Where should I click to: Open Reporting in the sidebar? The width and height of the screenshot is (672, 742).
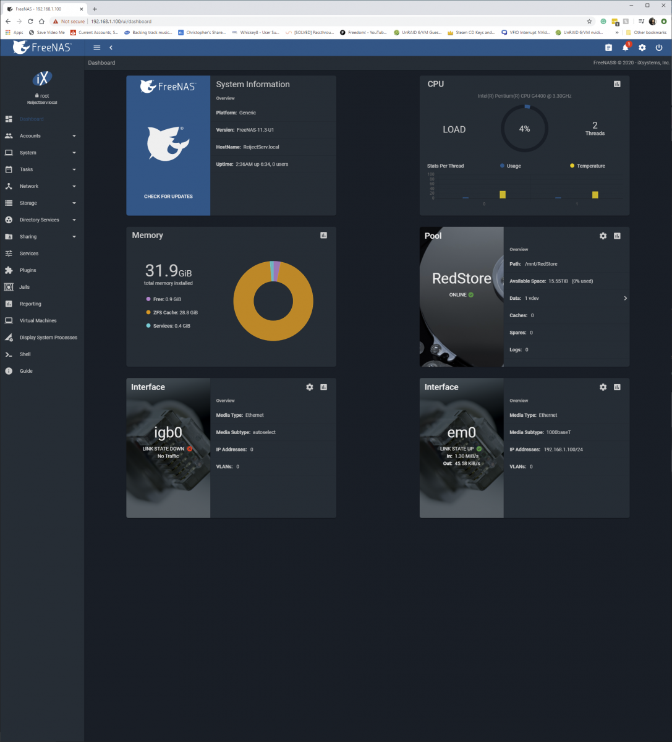[x=42, y=304]
